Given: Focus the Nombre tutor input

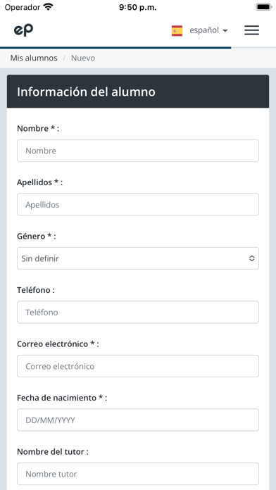Looking at the screenshot, I should point(138,474).
